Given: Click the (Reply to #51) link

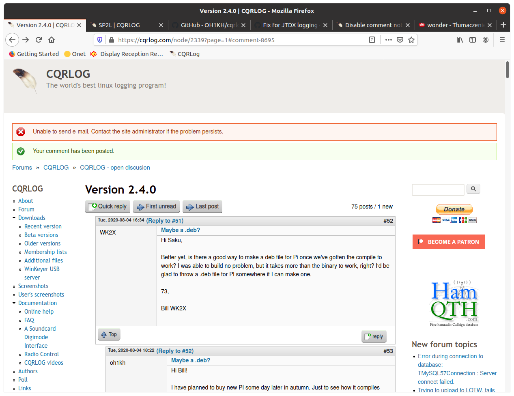Looking at the screenshot, I should pos(165,221).
